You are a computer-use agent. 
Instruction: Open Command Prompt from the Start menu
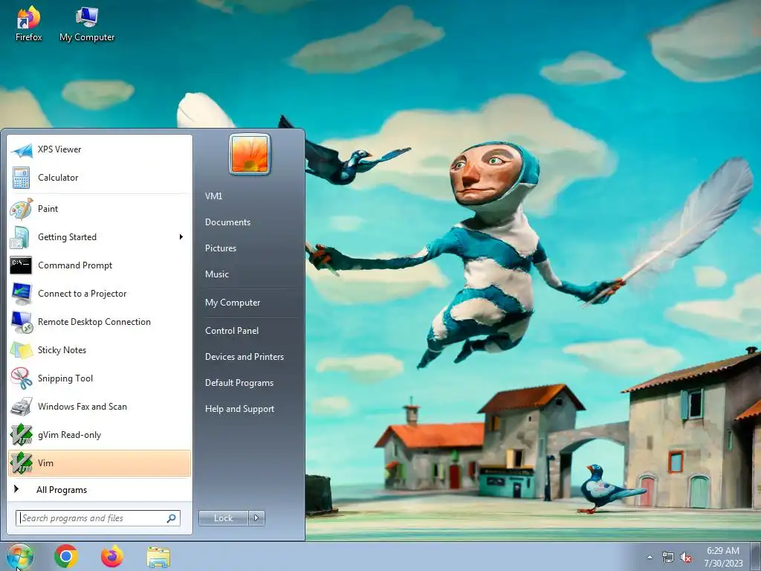100,265
